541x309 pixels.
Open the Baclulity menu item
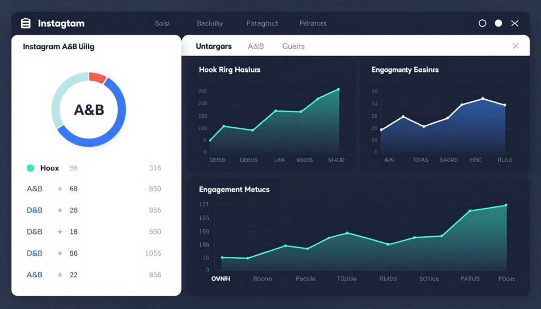[x=210, y=23]
